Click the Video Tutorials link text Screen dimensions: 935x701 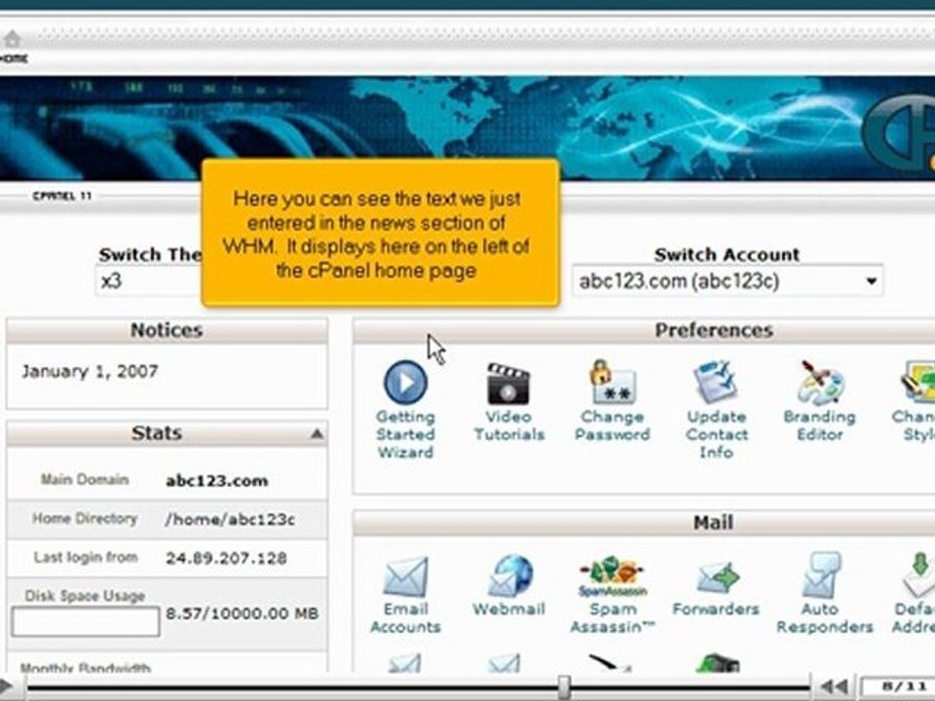coord(508,425)
